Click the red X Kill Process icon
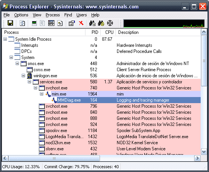Screen dimensions: 209x172 [81, 23]
